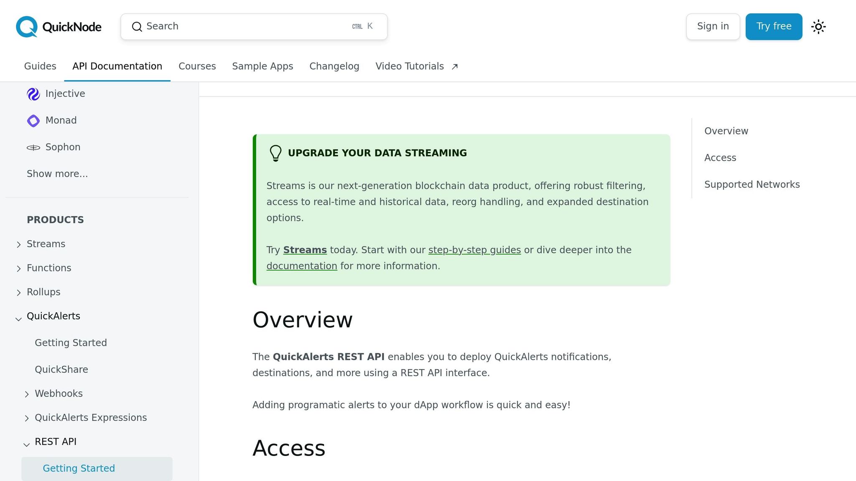
Task: Focus the Search input field
Action: point(254,26)
